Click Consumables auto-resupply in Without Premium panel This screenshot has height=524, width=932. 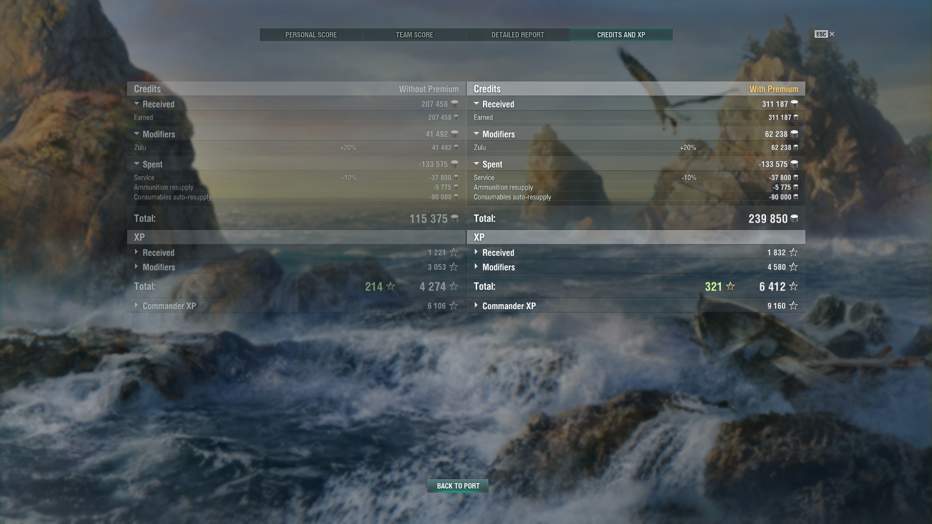(x=296, y=197)
